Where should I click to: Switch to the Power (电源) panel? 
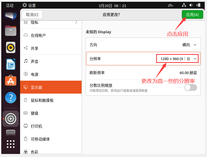(51, 74)
